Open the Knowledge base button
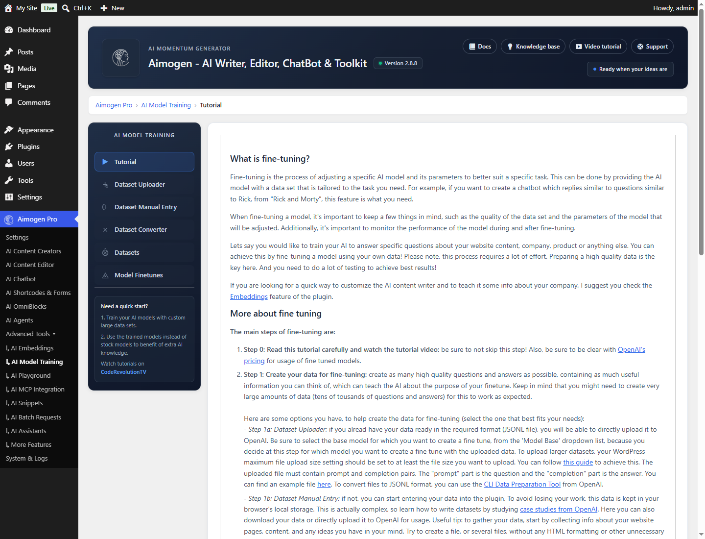The width and height of the screenshot is (705, 539). 533,47
